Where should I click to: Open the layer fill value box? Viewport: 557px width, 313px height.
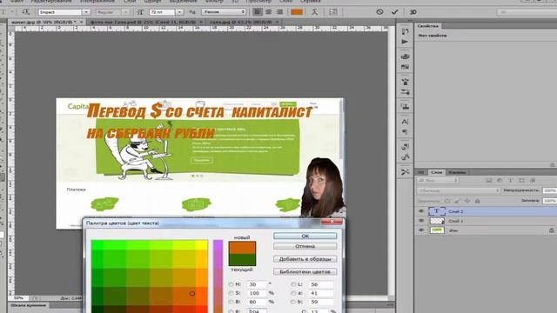pyautogui.click(x=549, y=201)
